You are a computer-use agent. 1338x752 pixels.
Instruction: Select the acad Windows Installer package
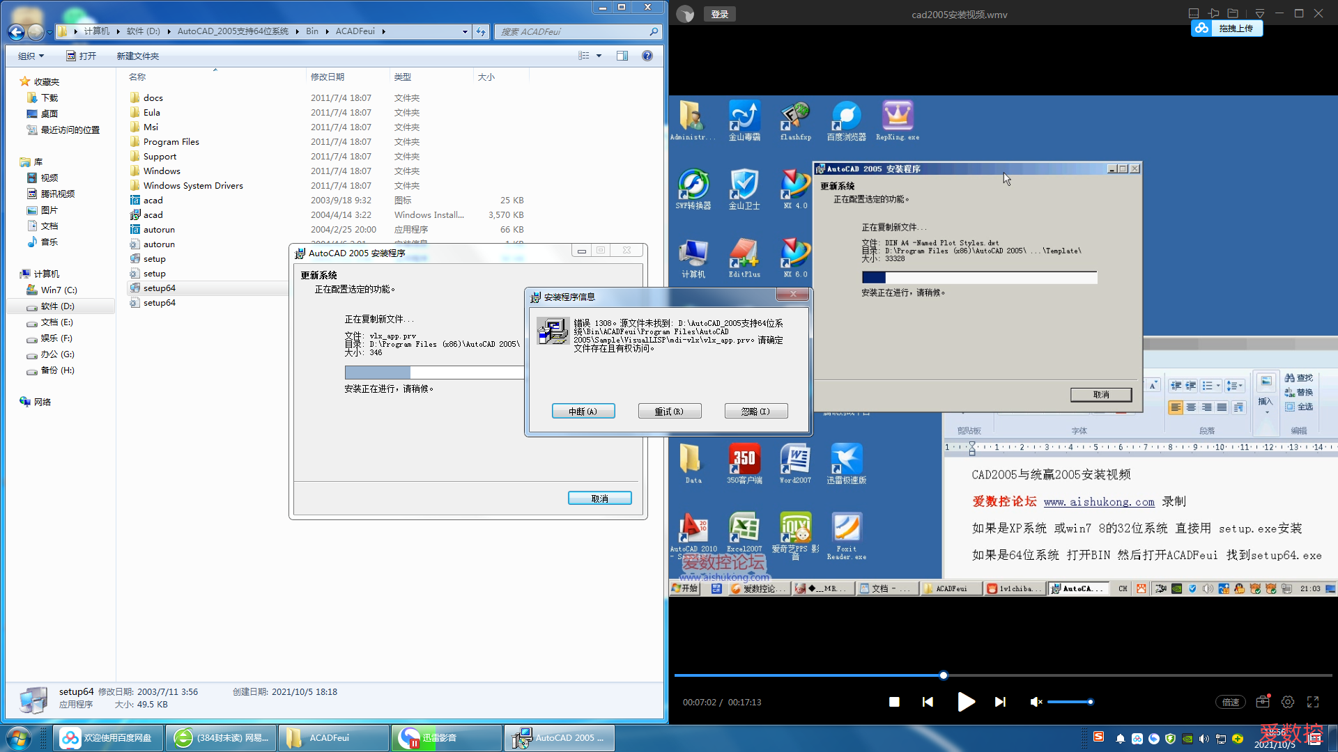point(153,215)
